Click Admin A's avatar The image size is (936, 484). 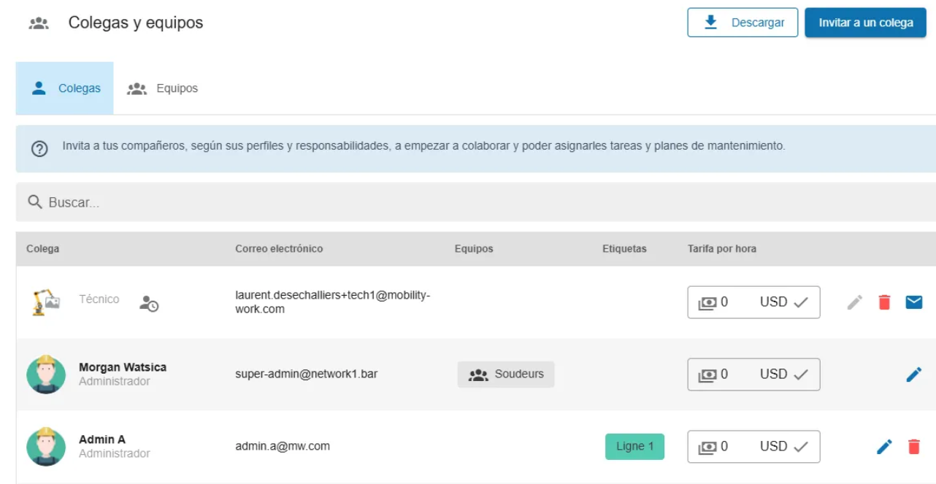46,447
